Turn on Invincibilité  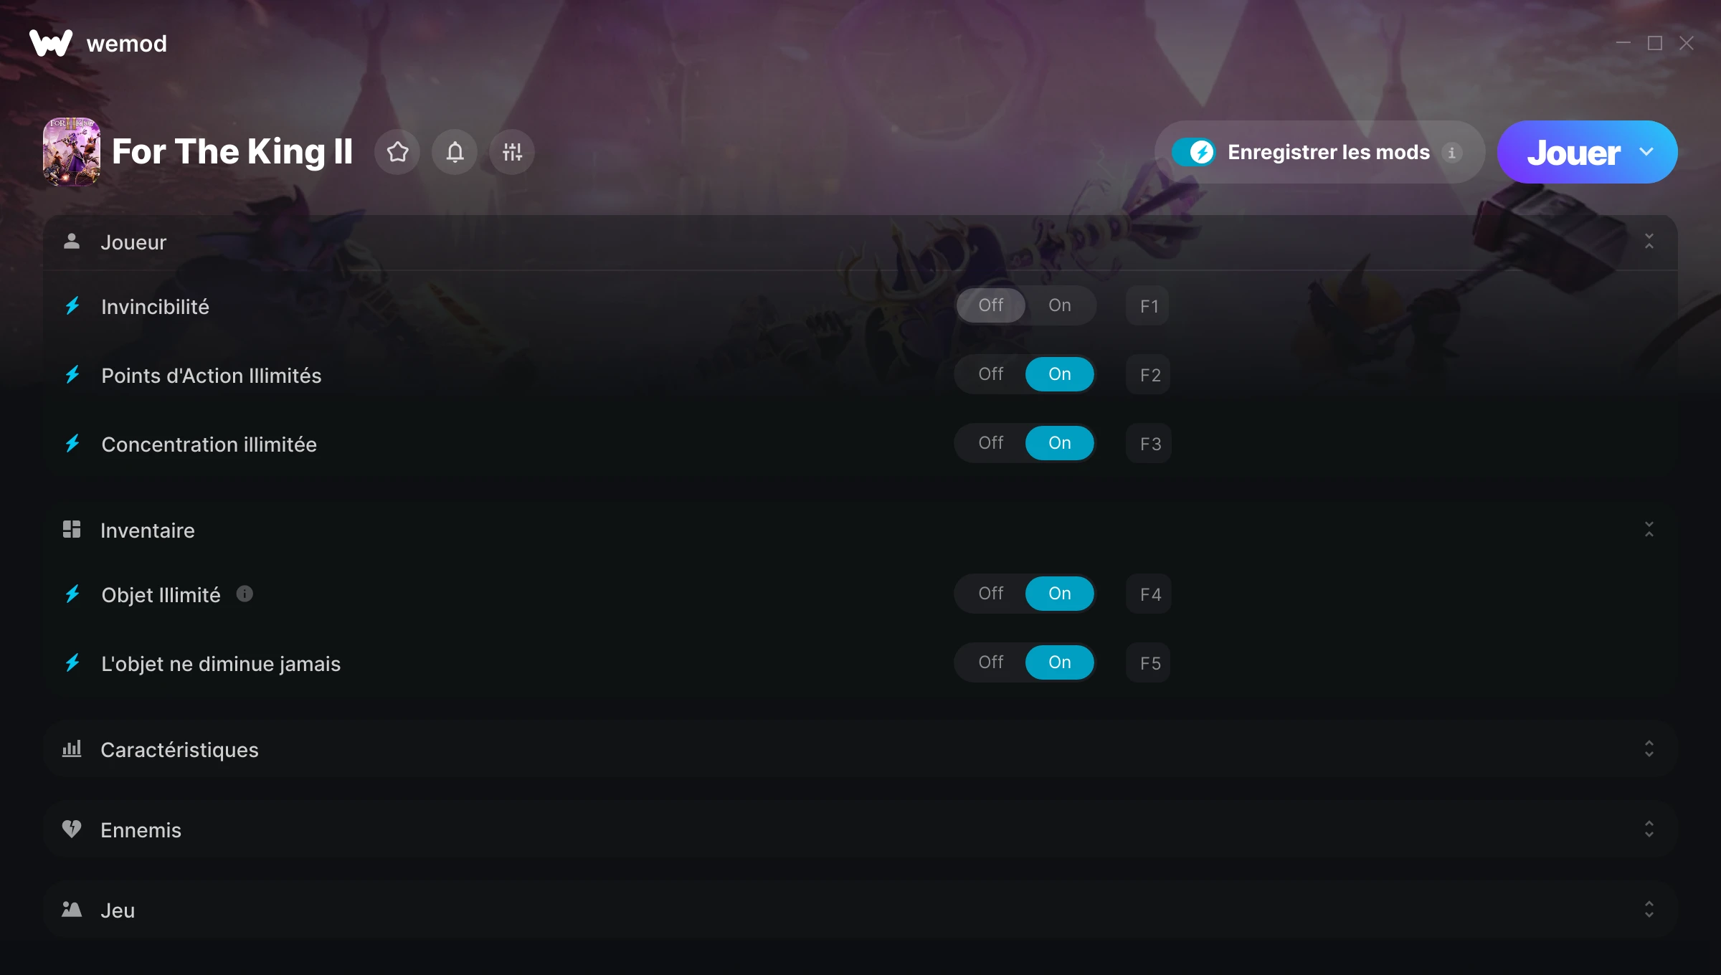pos(1059,305)
